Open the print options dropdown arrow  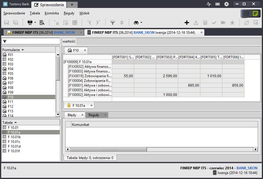point(35,23)
